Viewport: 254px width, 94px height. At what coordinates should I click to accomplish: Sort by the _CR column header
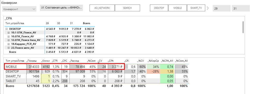coord(126,61)
